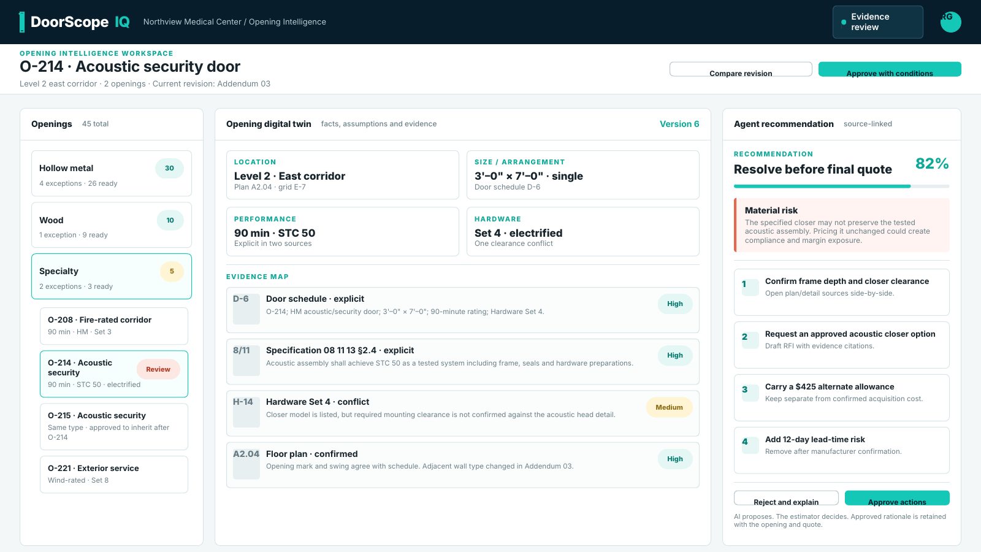Open the 8/11 specification source thumbnail
Viewport: 981px width, 552px height.
click(x=246, y=361)
